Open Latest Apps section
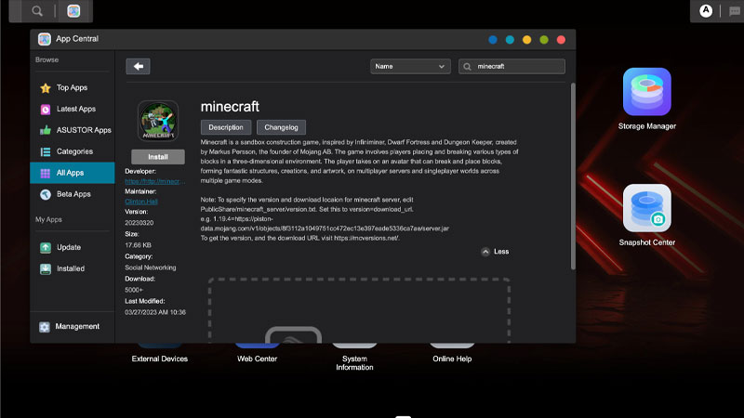 pyautogui.click(x=75, y=109)
